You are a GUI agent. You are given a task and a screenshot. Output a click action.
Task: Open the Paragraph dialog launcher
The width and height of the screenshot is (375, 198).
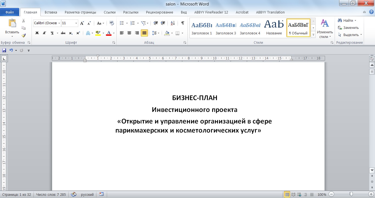[185, 43]
